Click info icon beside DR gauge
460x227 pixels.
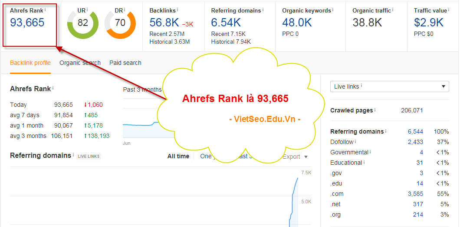125,10
